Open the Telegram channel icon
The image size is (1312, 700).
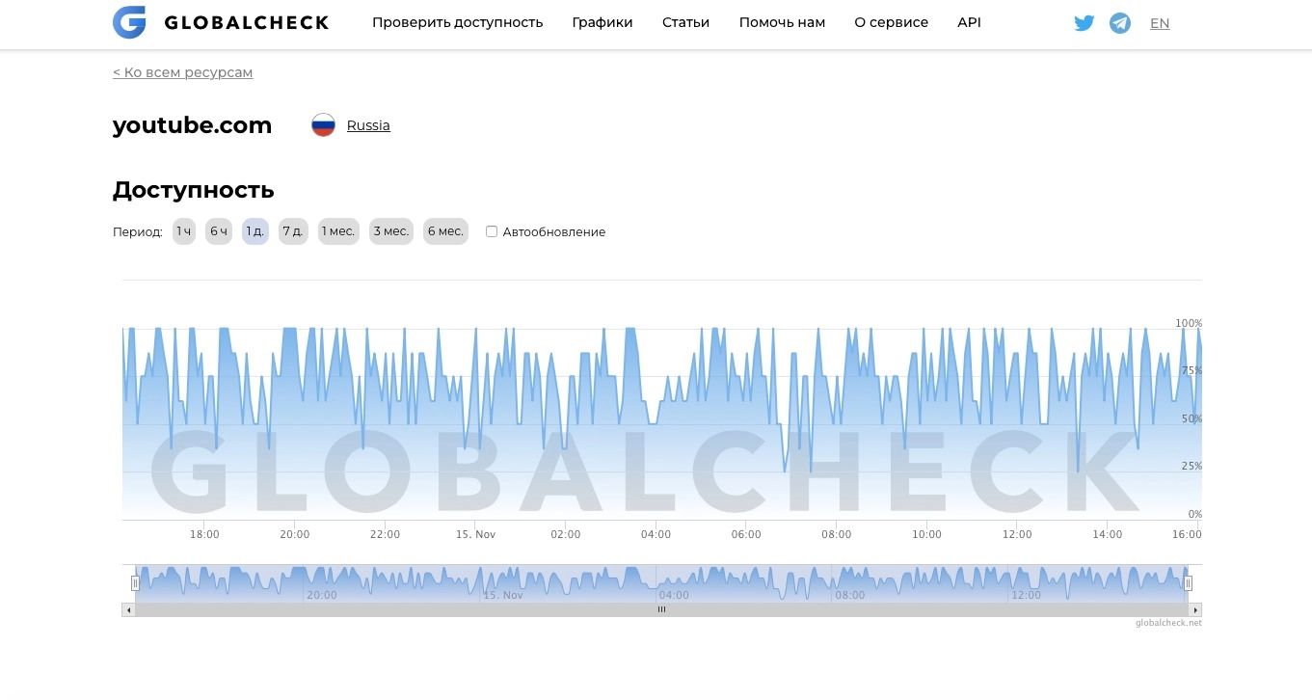1120,23
